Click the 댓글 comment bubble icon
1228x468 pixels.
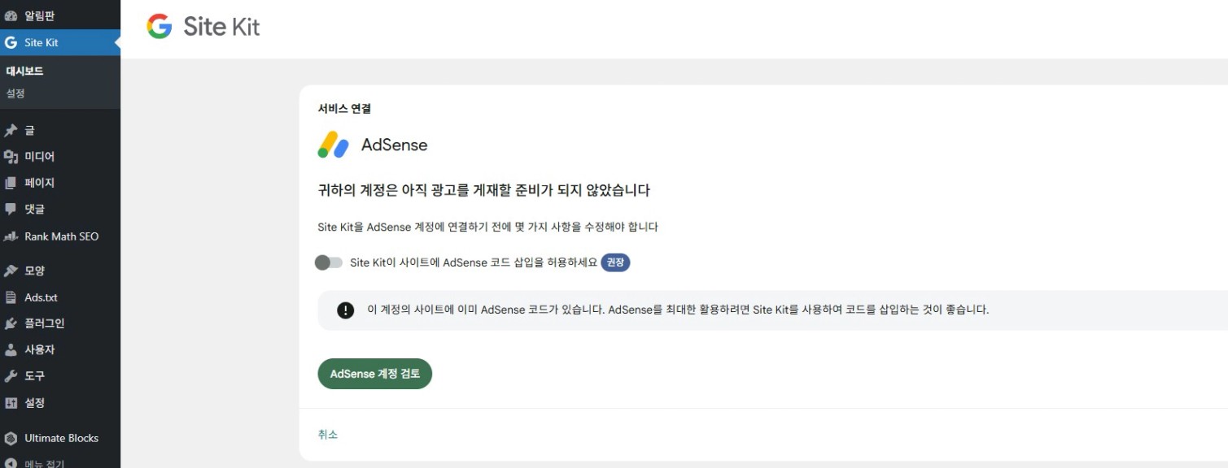[11, 209]
